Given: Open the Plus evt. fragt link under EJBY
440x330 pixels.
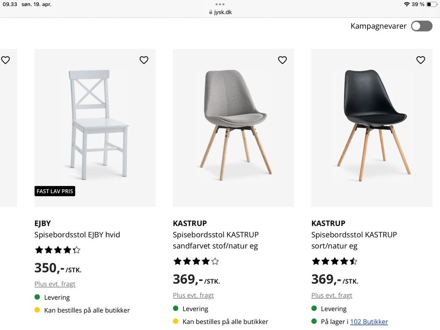Looking at the screenshot, I should (x=55, y=284).
